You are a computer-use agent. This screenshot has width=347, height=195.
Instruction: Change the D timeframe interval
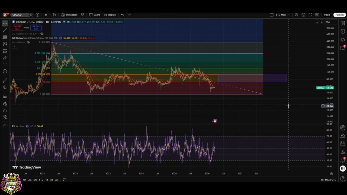[46, 15]
